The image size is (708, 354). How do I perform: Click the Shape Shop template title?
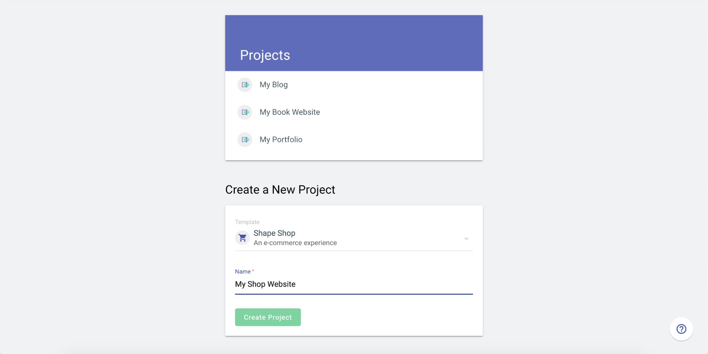274,233
